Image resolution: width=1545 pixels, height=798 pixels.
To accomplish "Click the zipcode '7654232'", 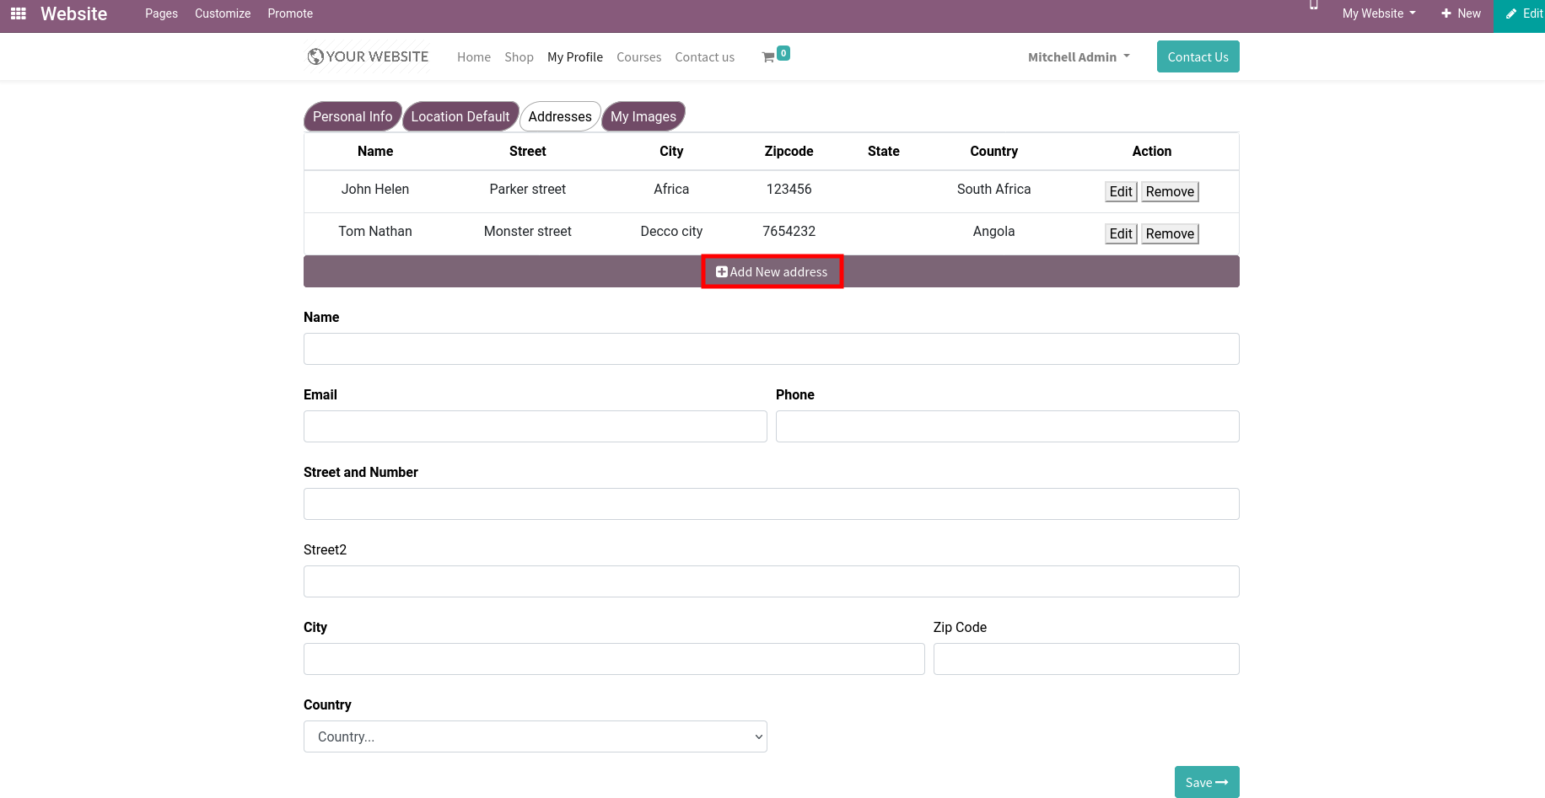I will [x=789, y=232].
